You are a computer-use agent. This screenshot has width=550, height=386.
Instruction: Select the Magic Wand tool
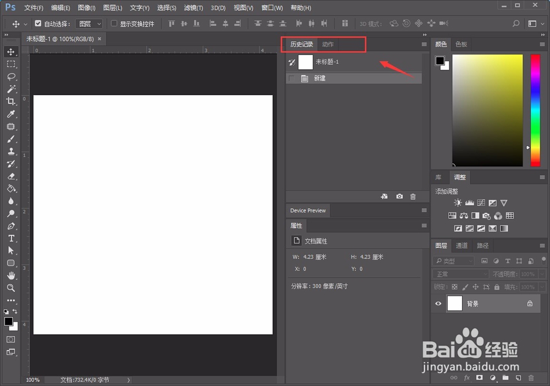click(11, 89)
